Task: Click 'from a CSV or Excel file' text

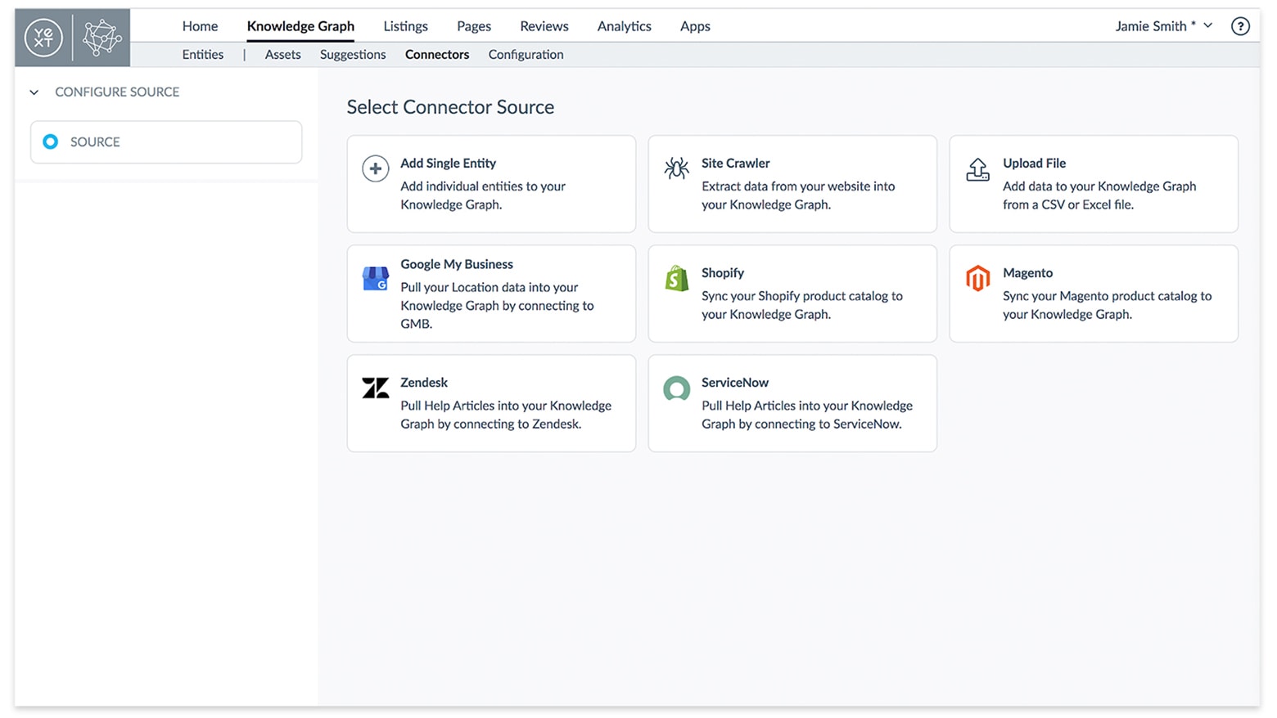Action: (x=1067, y=205)
